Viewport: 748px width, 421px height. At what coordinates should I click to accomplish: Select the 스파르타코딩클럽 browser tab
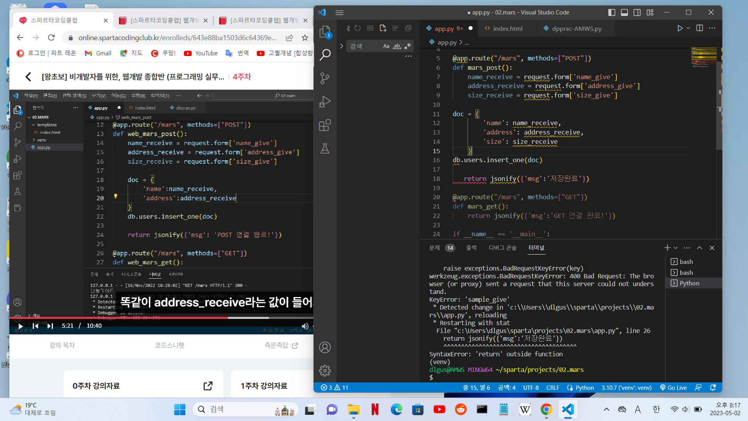click(x=64, y=20)
